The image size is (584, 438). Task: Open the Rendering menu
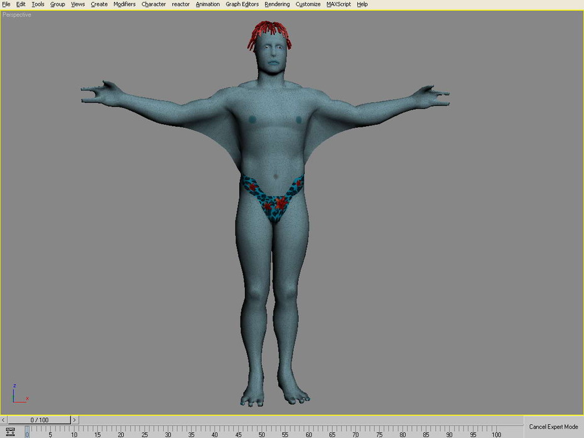(x=277, y=4)
